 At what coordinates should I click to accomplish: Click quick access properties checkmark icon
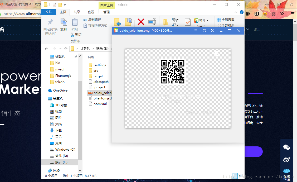coord(54,4)
